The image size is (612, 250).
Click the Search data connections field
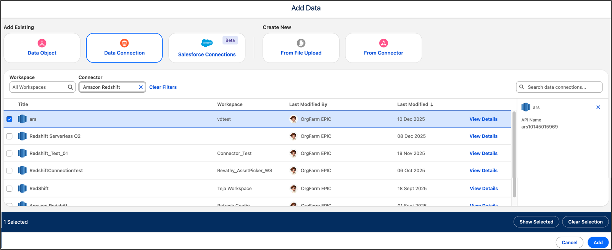pyautogui.click(x=559, y=87)
